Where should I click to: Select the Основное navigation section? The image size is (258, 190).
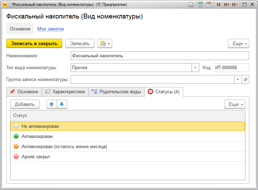20,29
